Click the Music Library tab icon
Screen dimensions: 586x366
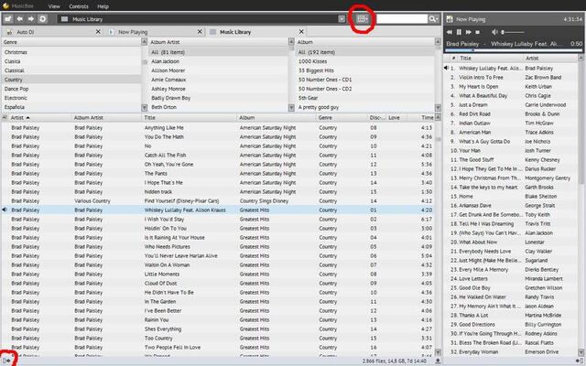(x=212, y=32)
